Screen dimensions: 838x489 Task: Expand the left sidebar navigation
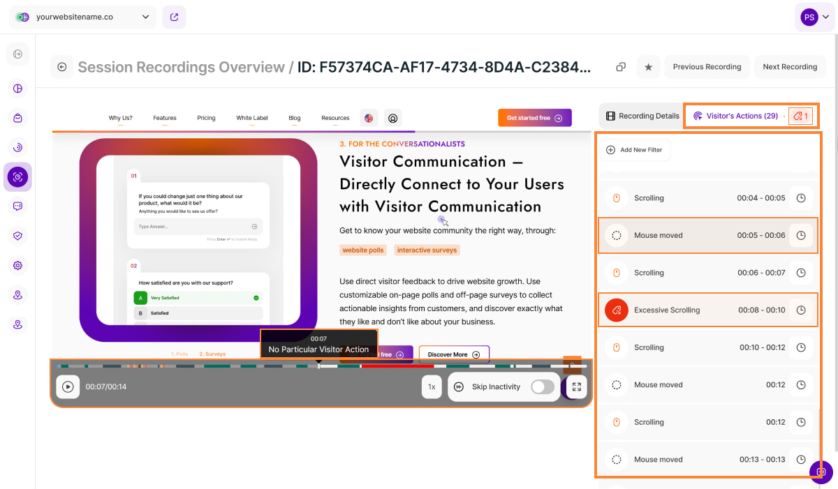coord(17,54)
